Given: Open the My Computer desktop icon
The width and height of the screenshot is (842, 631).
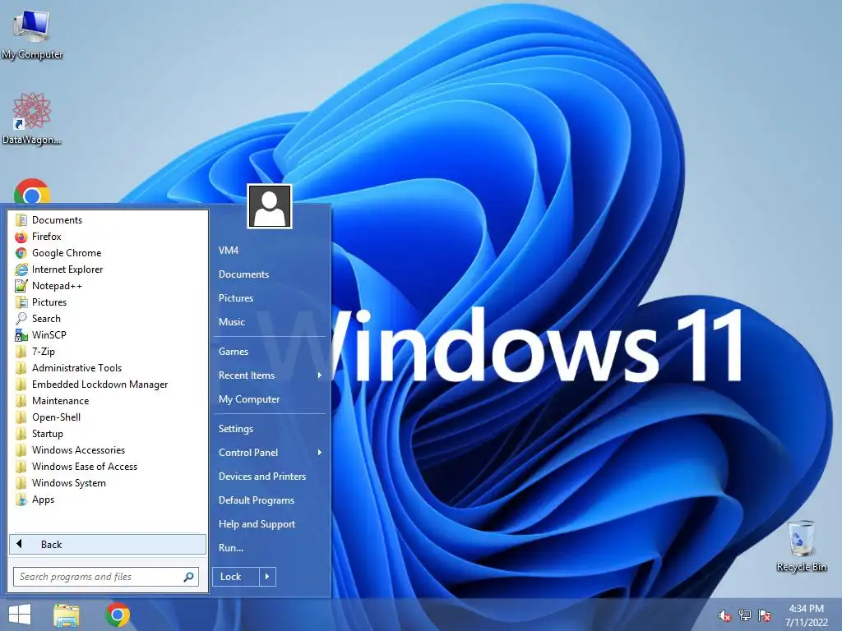Looking at the screenshot, I should 32,33.
